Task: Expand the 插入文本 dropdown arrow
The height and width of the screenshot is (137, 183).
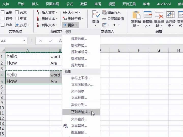Action: pos(57,12)
